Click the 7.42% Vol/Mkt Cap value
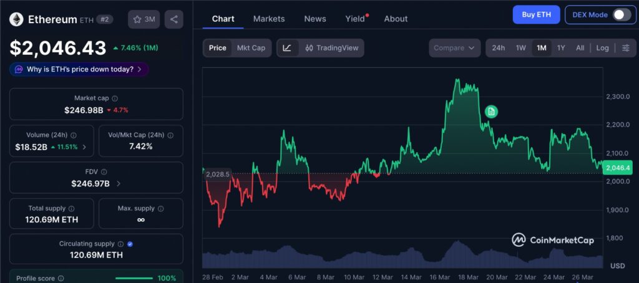Viewport: 639px width, 283px height. point(140,146)
